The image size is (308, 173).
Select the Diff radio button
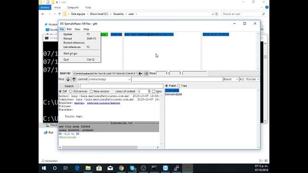click(60, 91)
